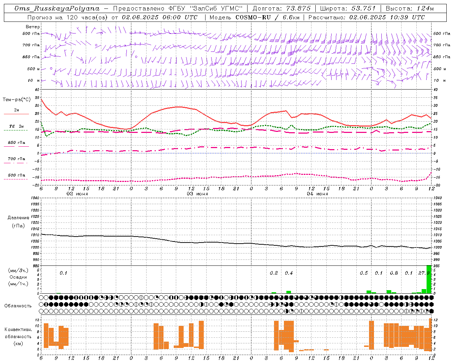Click the '02 июня' date label
The width and height of the screenshot is (452, 361).
(77, 194)
